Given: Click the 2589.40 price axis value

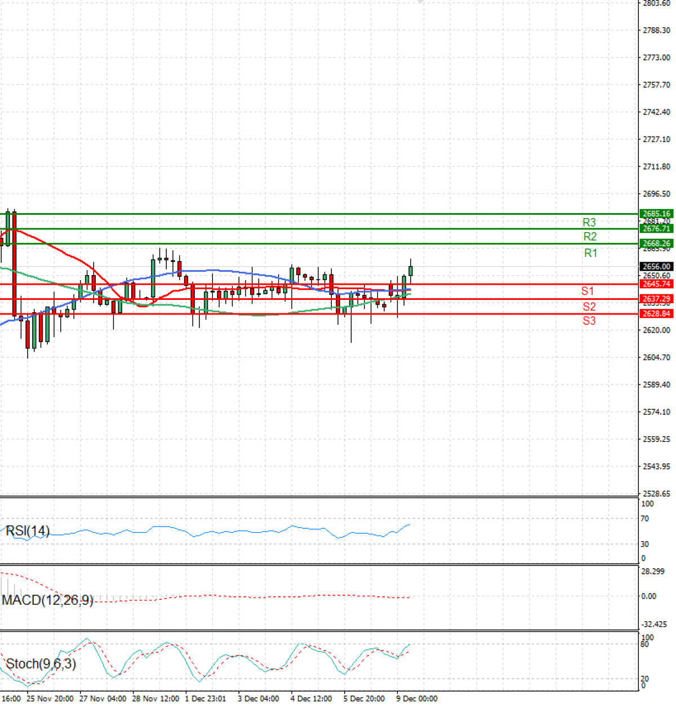Looking at the screenshot, I should pyautogui.click(x=656, y=384).
